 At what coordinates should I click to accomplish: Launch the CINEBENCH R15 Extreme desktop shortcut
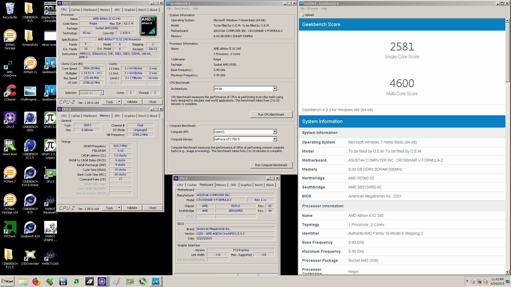tap(30, 176)
